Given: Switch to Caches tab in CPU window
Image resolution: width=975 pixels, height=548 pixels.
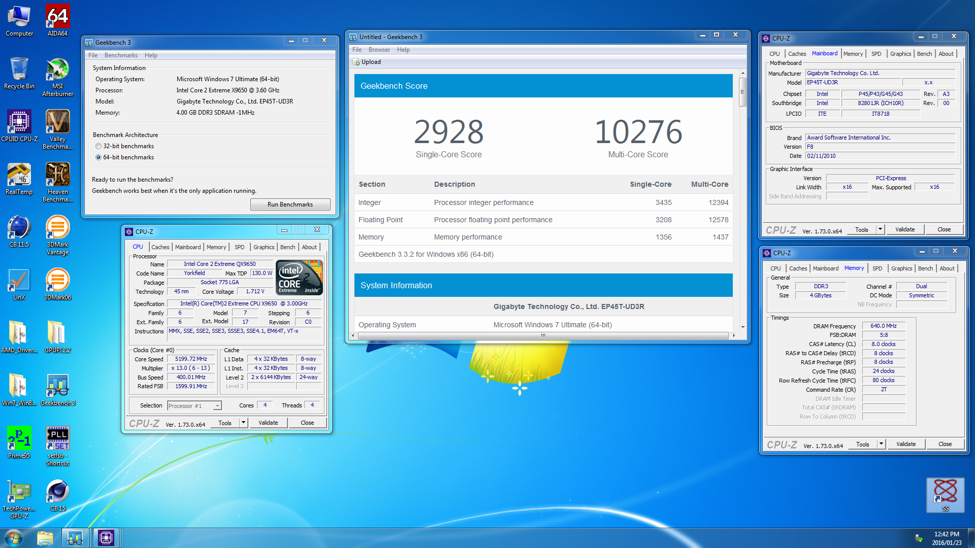Looking at the screenshot, I should click(x=160, y=247).
